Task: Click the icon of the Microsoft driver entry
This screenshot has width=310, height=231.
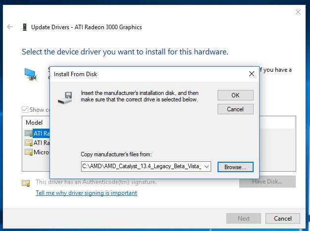Action: [28, 152]
